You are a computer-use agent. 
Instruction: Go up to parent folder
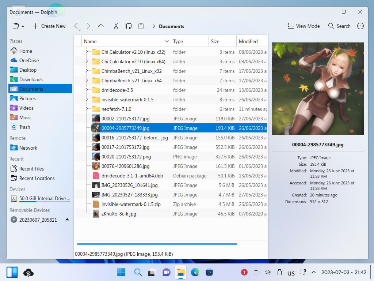coord(101,26)
